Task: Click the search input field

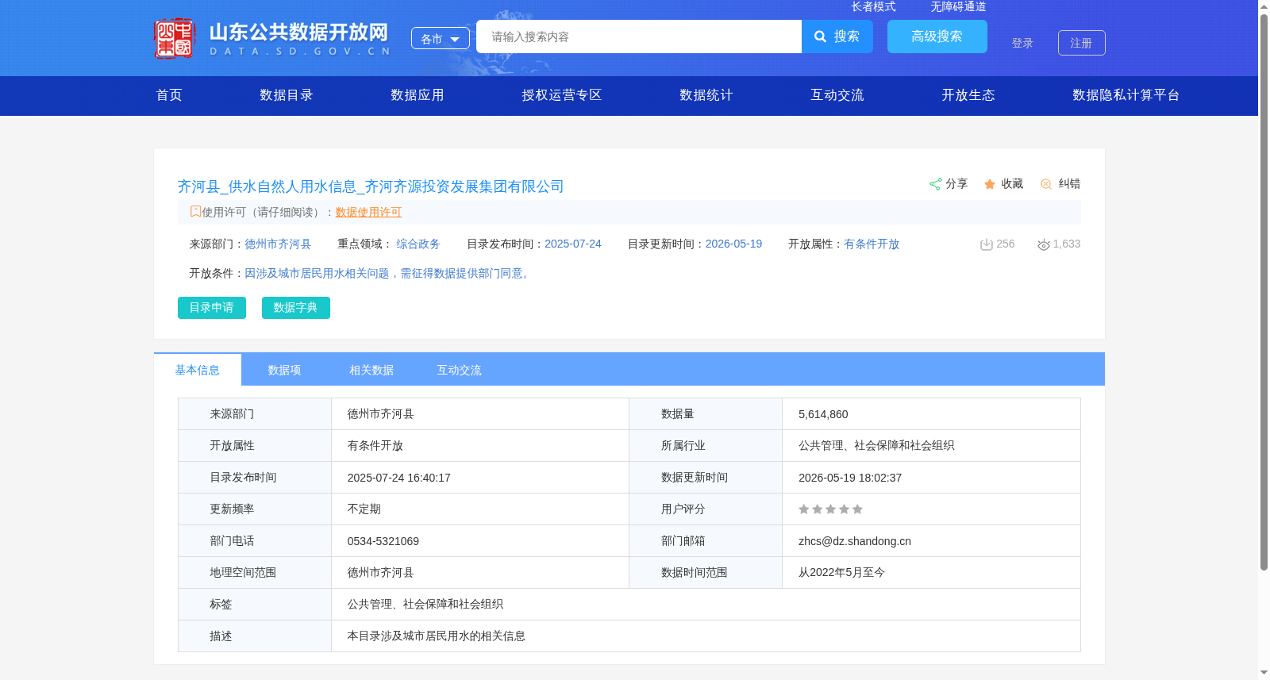Action: [639, 36]
